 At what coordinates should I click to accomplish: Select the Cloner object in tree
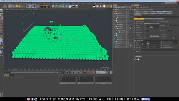pos(120,28)
